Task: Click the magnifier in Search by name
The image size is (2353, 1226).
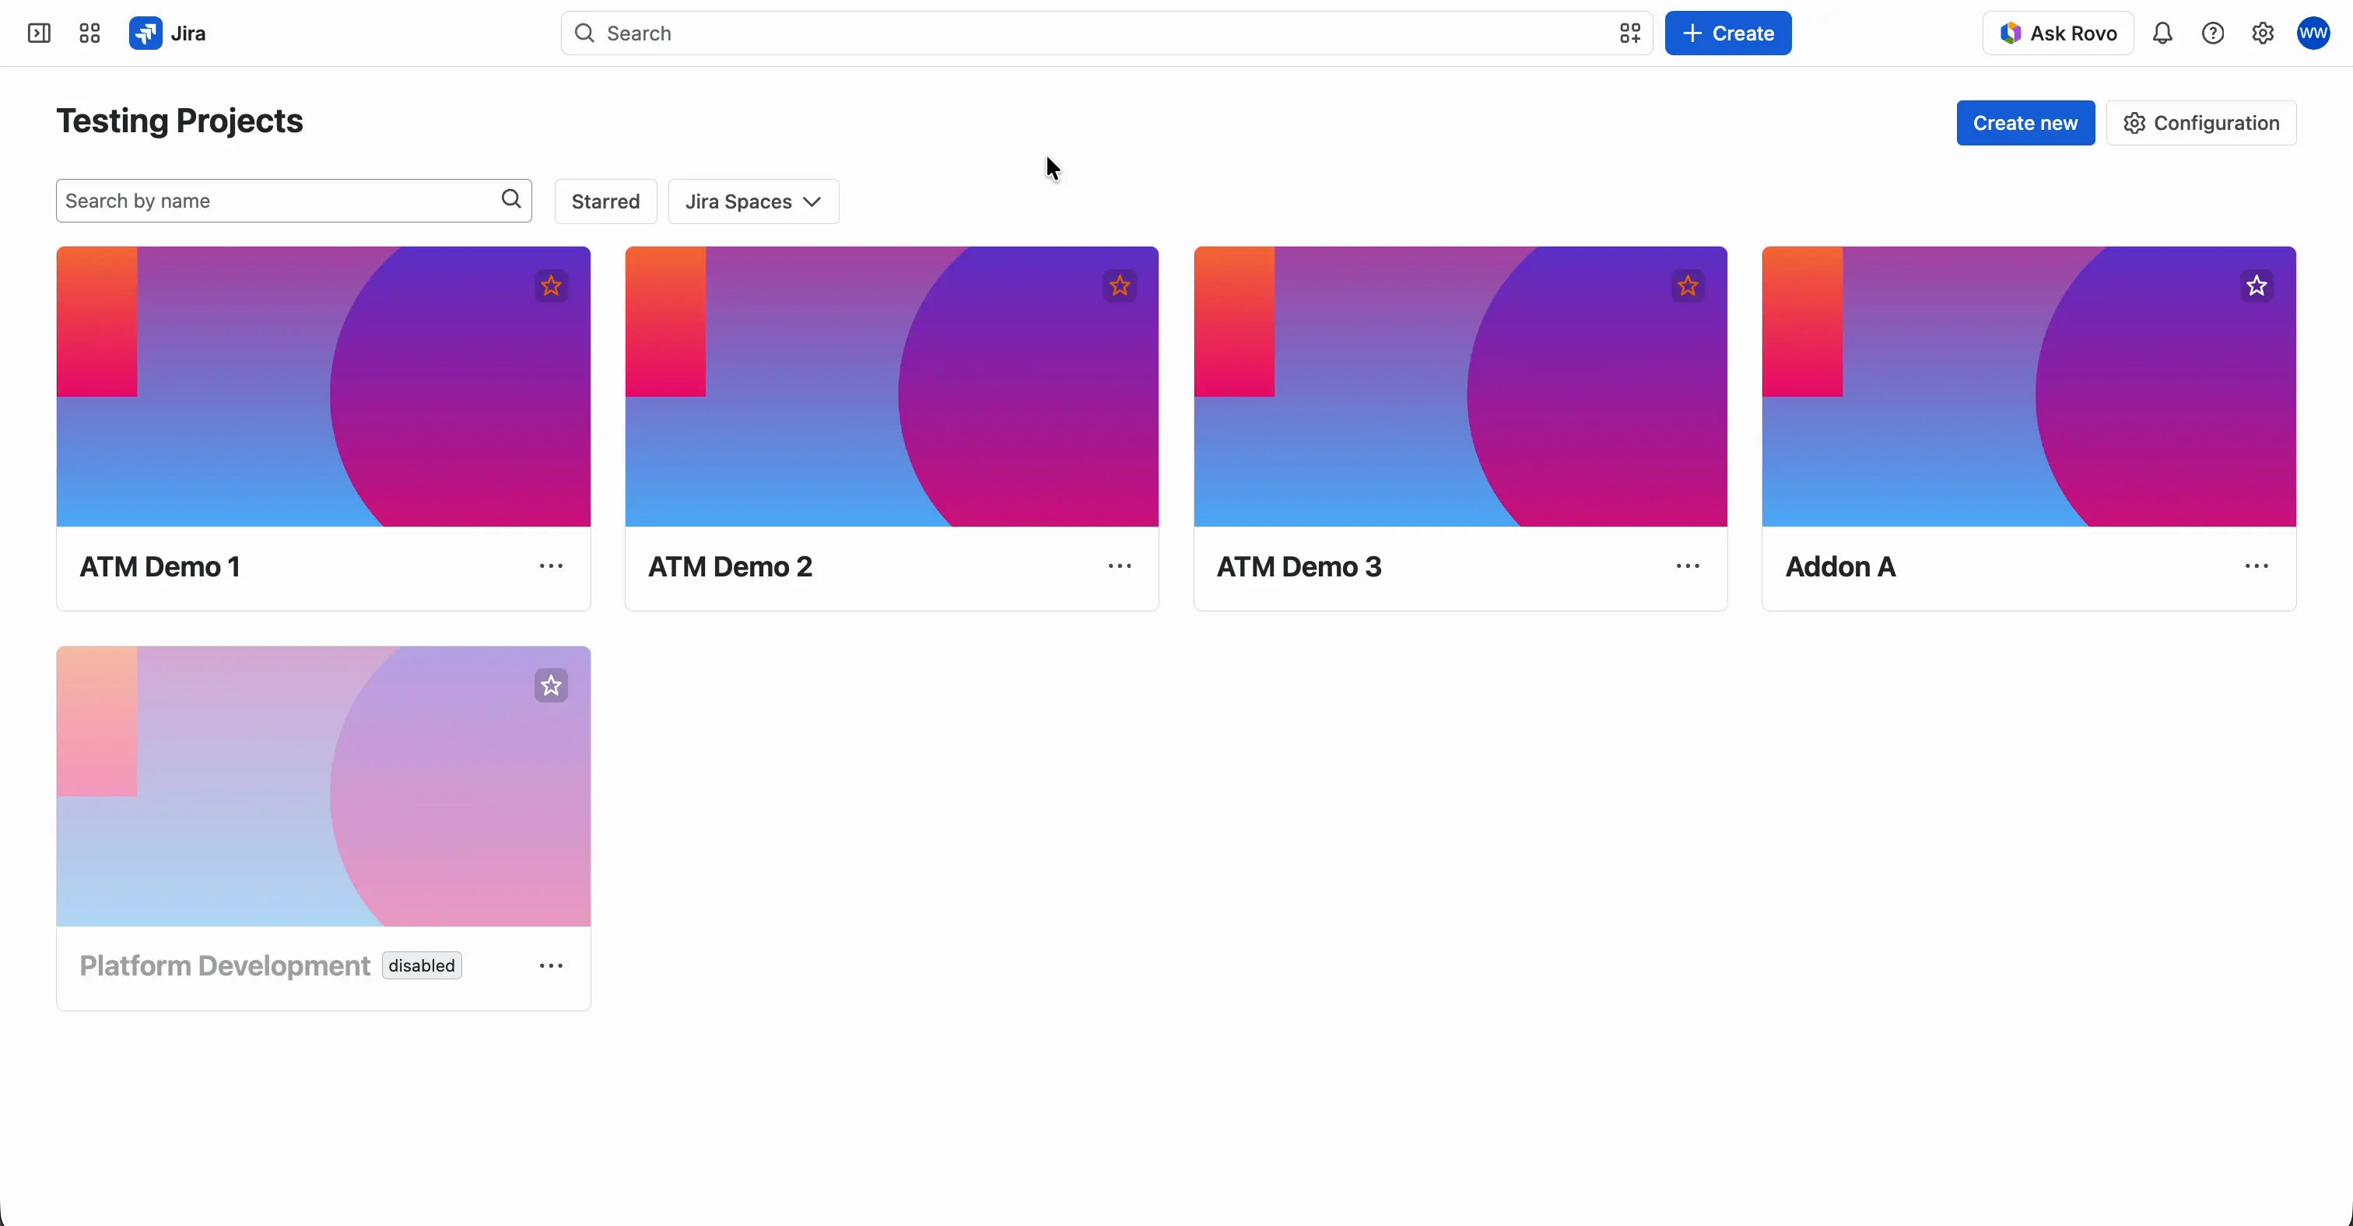Action: point(511,200)
